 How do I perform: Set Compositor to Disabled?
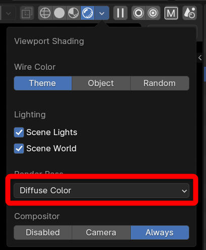pyautogui.click(x=43, y=232)
